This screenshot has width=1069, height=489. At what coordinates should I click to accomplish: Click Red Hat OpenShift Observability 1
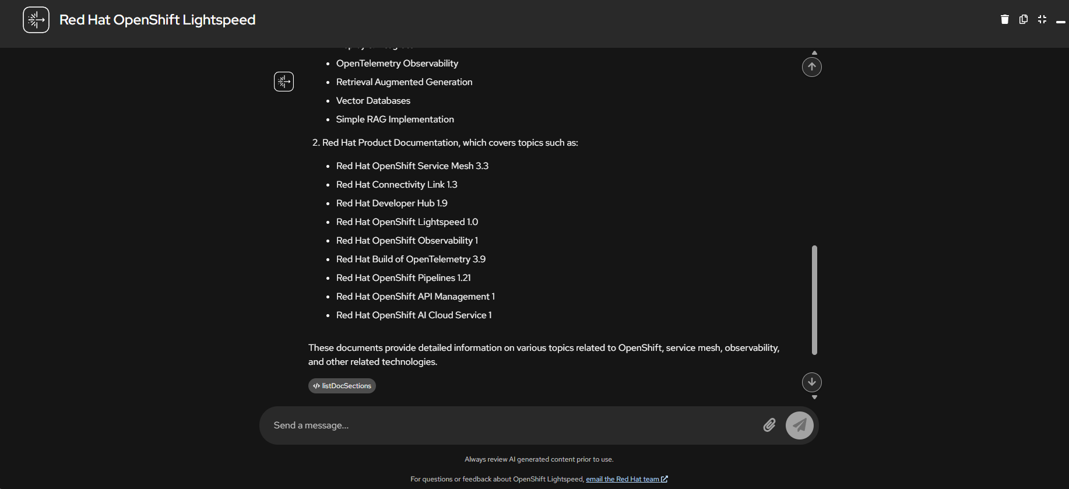407,241
